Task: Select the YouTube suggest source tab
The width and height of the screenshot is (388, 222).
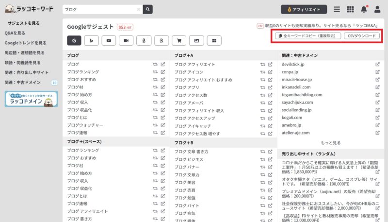Action: 109,41
